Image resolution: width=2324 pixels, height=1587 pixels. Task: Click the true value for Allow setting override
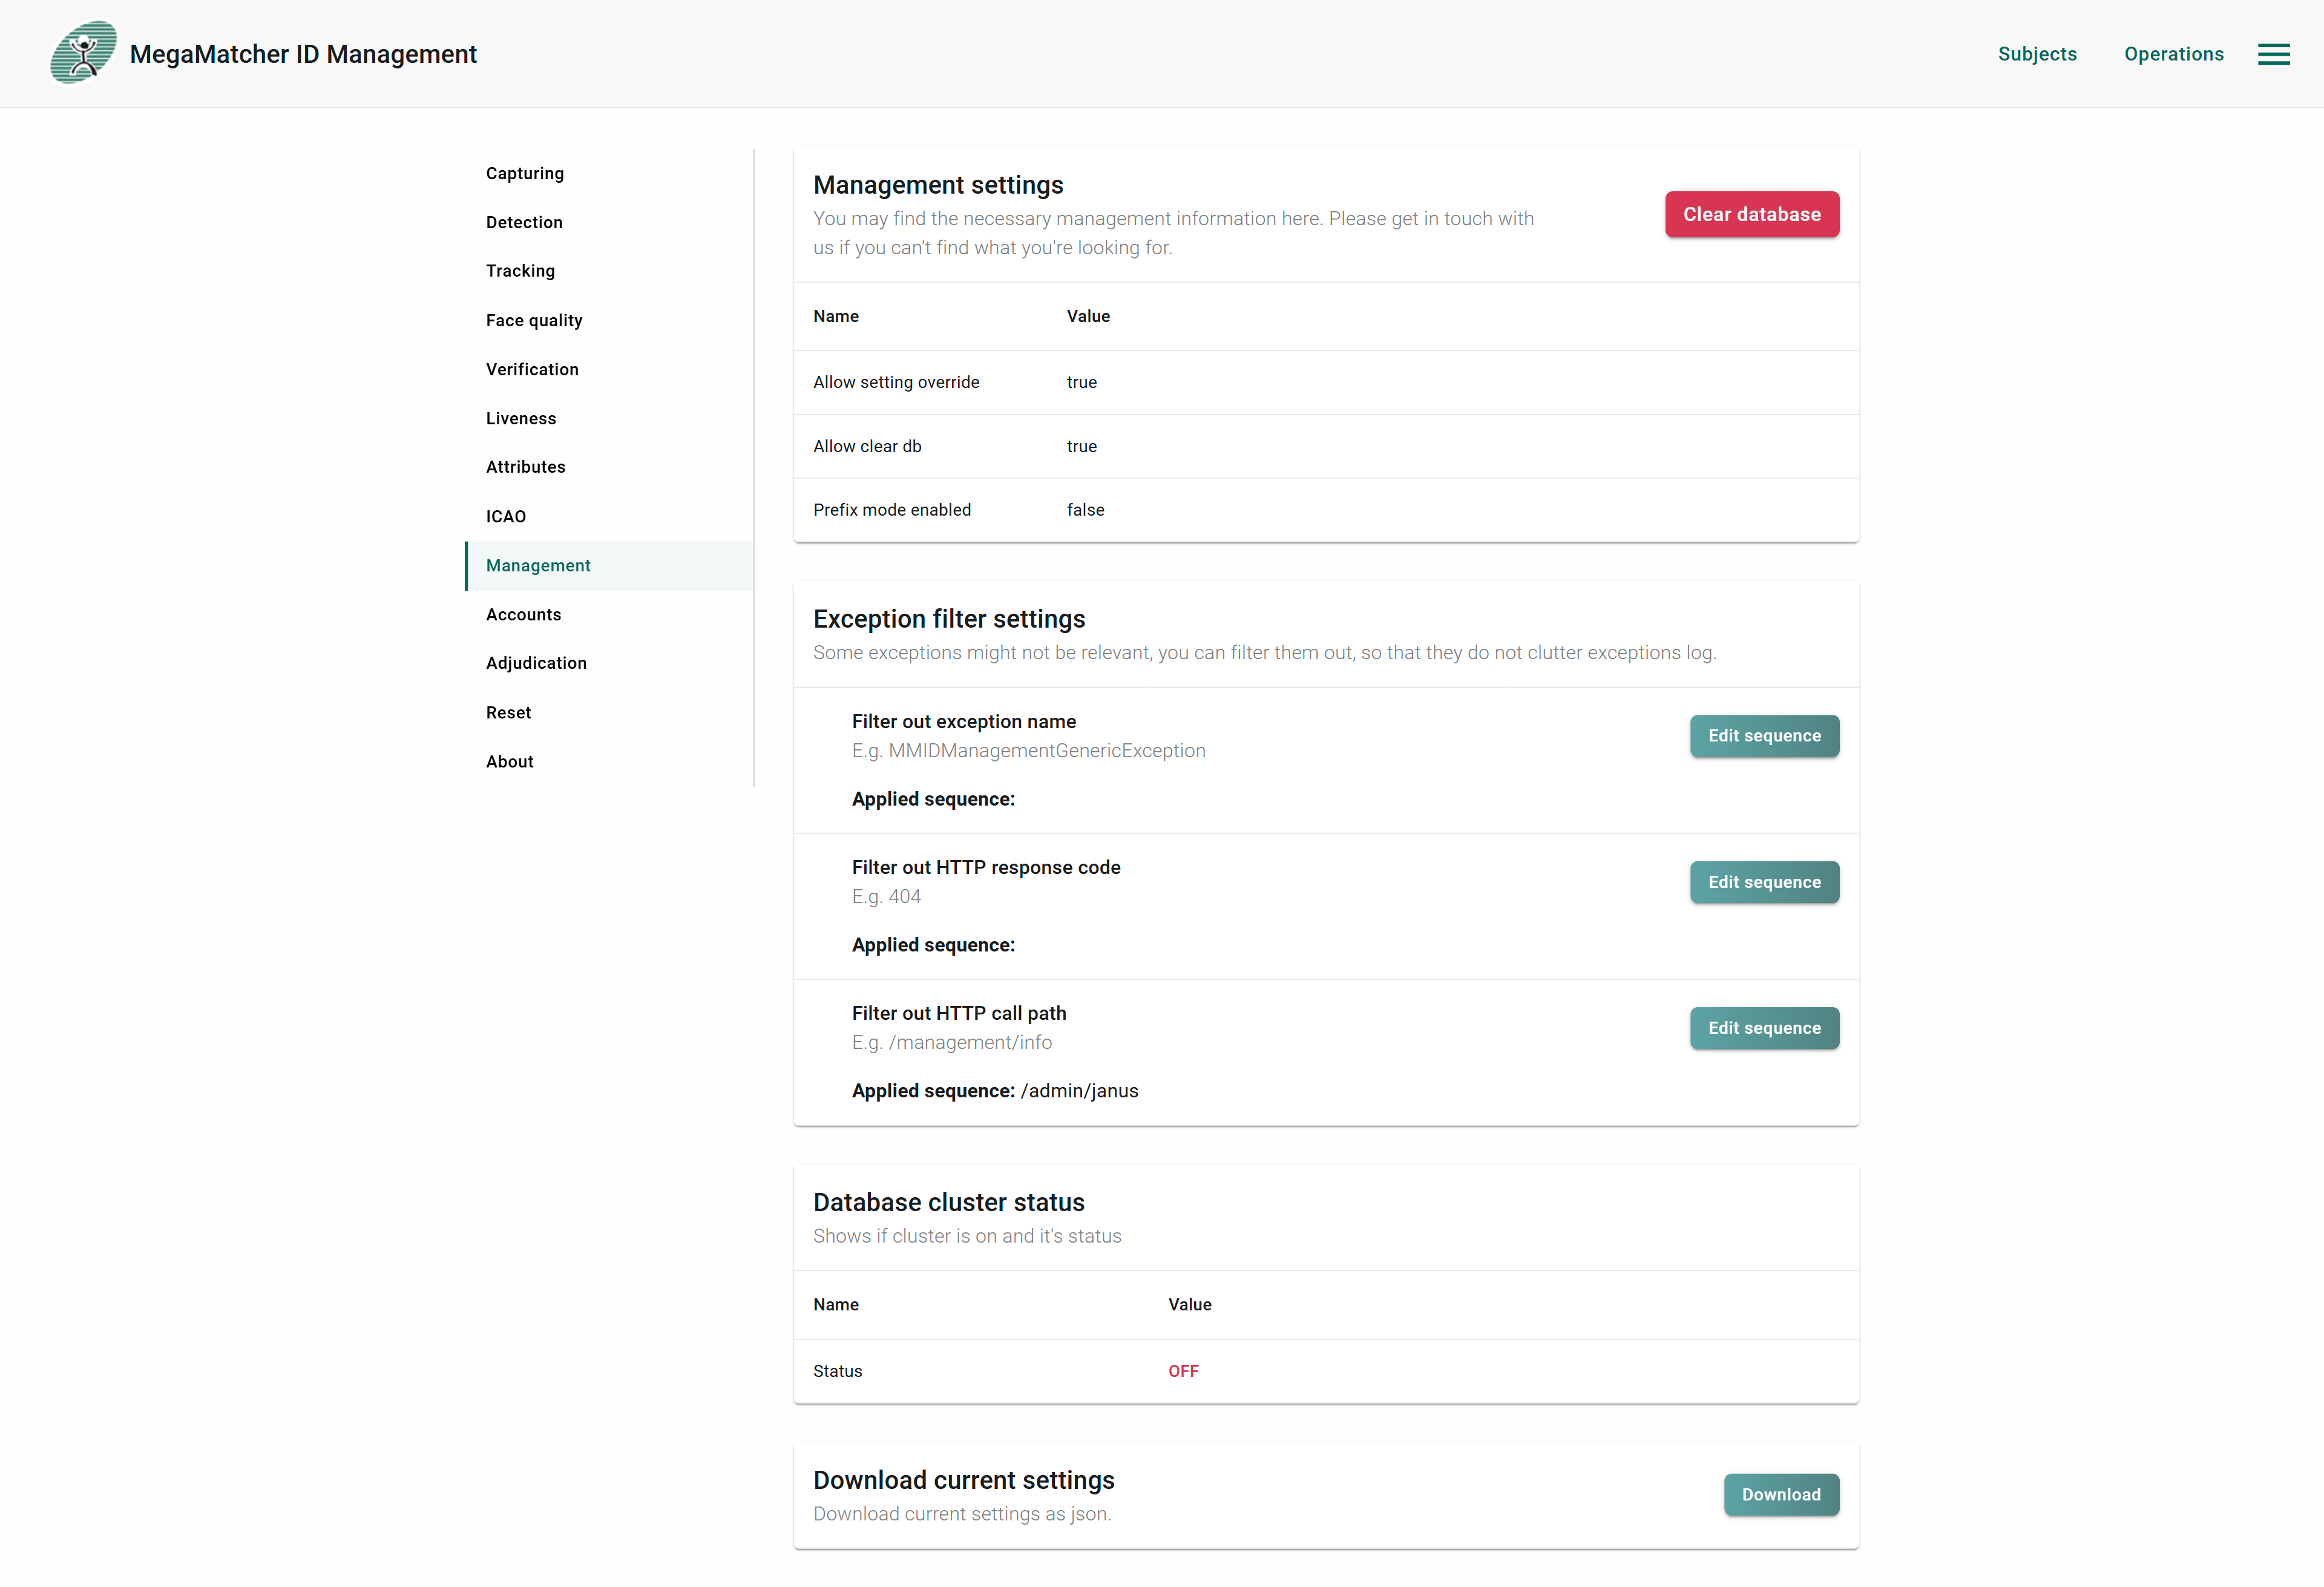click(1081, 382)
